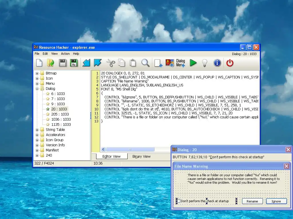
Task: Select the 9 : 1033 dialog entry
Action: coord(58,104)
